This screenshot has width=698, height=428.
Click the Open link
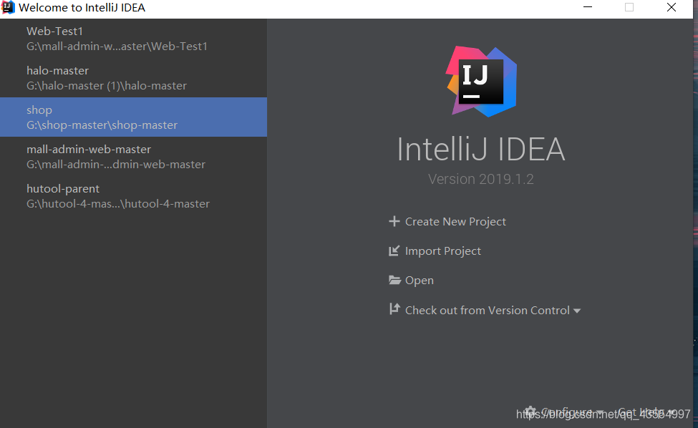(420, 281)
